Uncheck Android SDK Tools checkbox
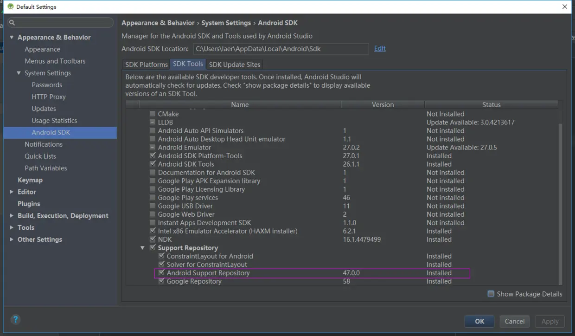 (x=153, y=164)
